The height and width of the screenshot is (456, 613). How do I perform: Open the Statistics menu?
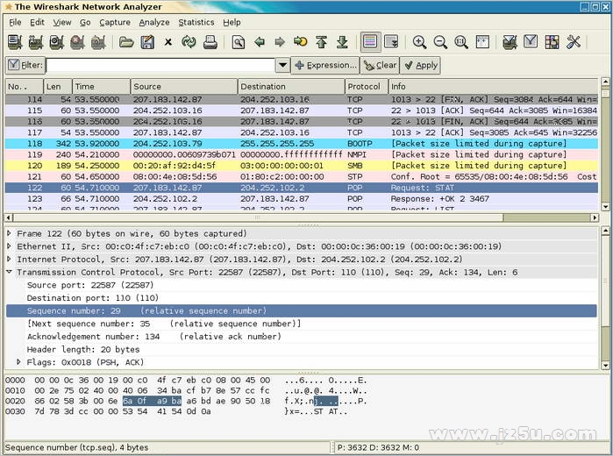tap(196, 22)
